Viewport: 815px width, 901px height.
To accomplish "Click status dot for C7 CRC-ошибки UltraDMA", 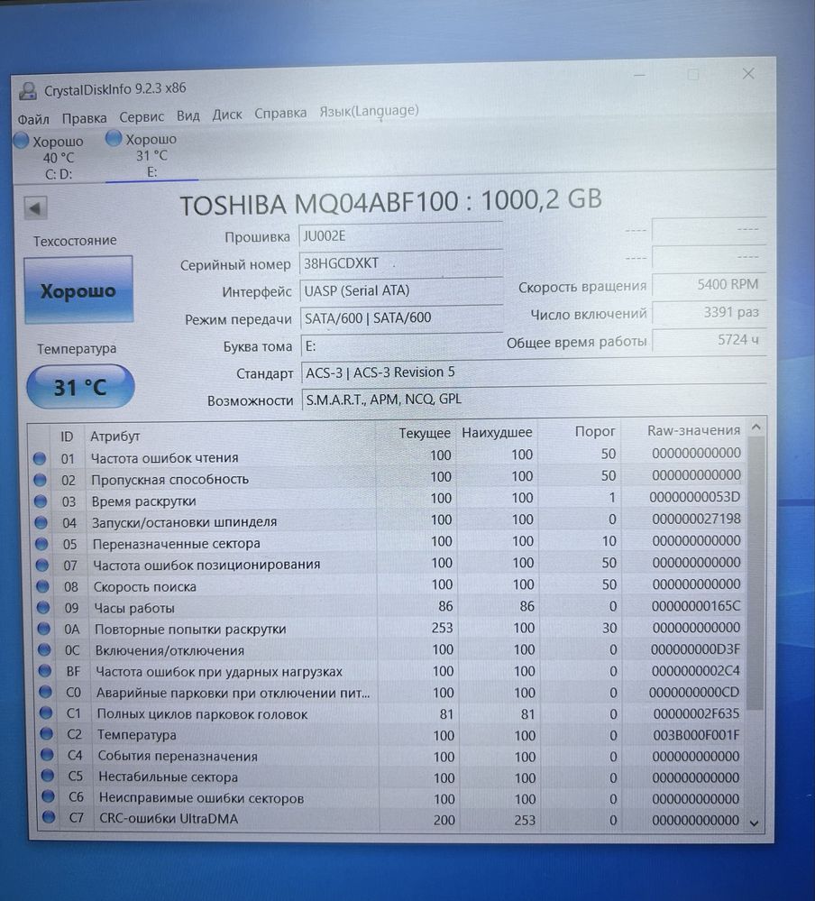I will [49, 818].
